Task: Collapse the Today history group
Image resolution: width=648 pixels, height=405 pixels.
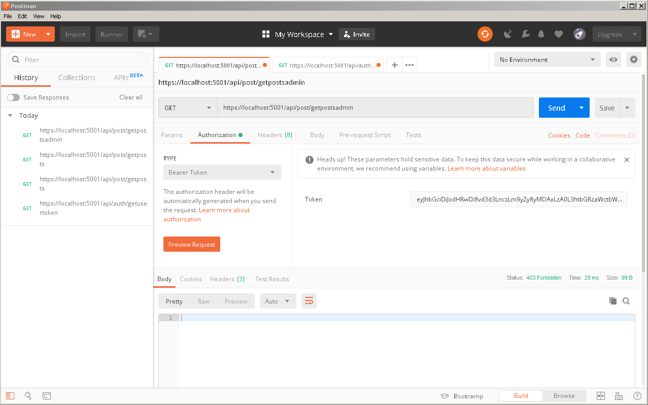Action: coord(10,115)
